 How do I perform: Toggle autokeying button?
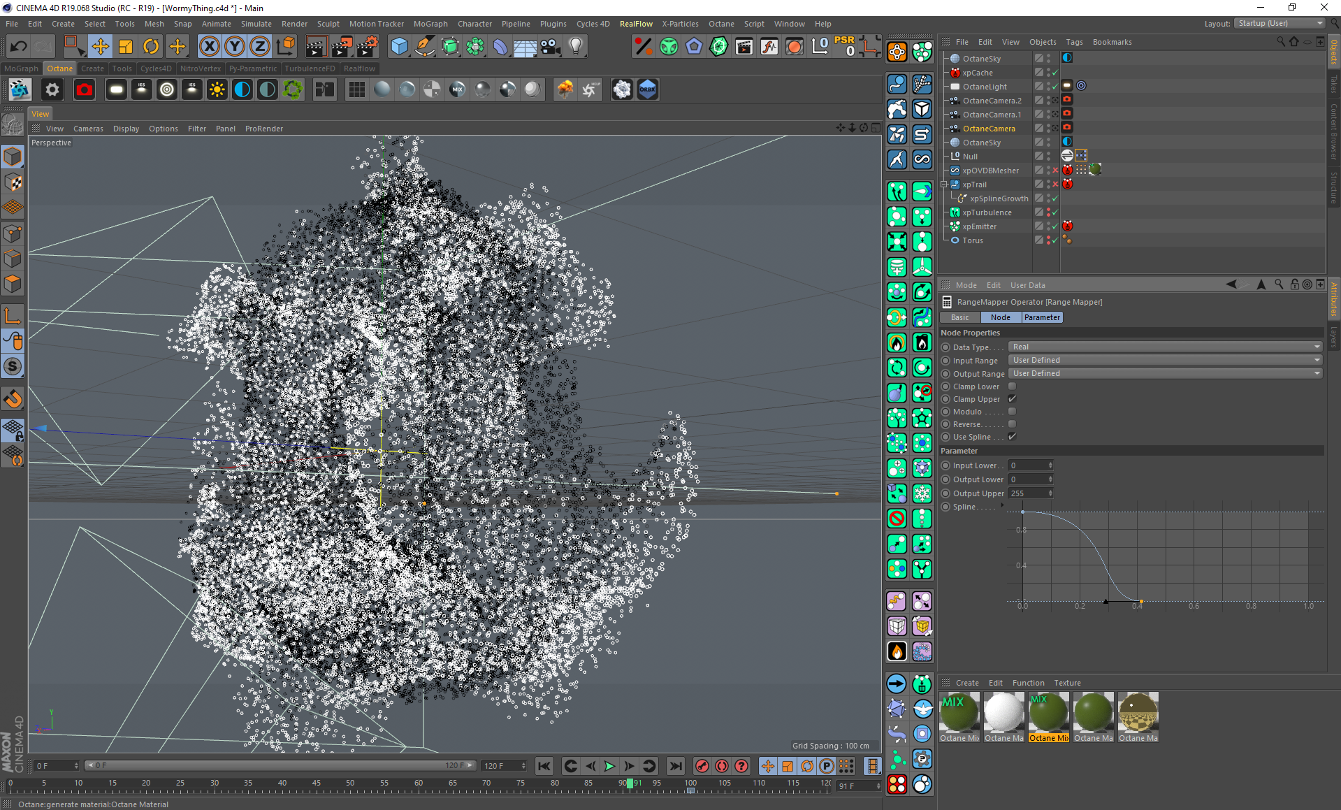[x=722, y=766]
